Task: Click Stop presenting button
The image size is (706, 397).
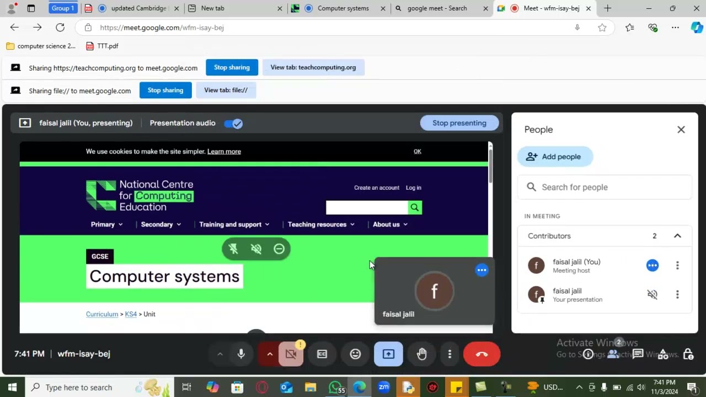Action: click(459, 123)
